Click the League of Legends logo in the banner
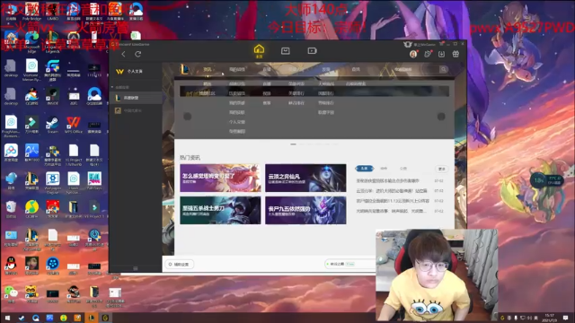The height and width of the screenshot is (323, 575). click(184, 69)
